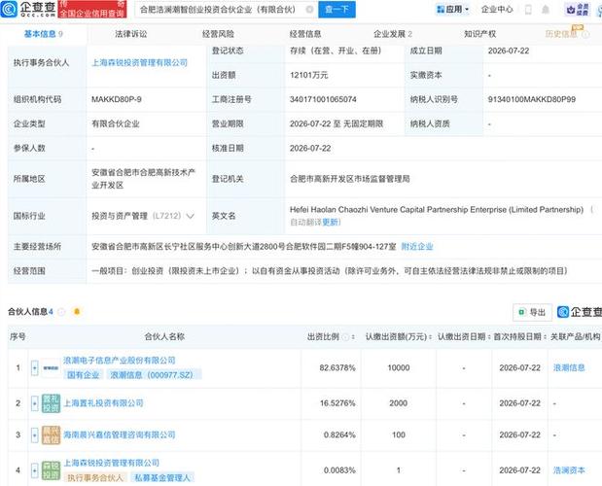Select 合肥市高新开发区市场监督管理局 registration authority

point(349,179)
